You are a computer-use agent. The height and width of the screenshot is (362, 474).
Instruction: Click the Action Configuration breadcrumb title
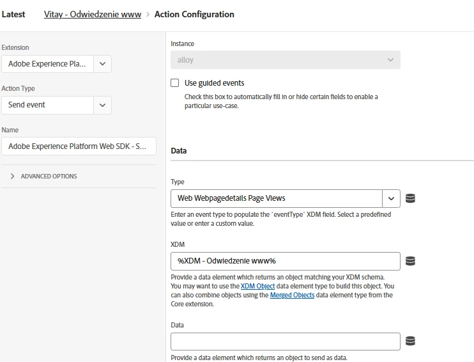coord(194,14)
